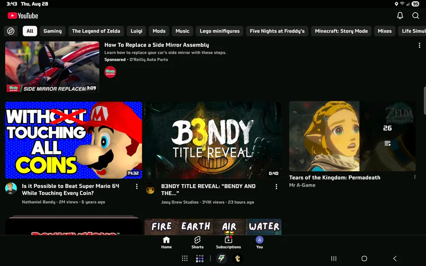Open O'Reilly Auto Parts channel logo
The height and width of the screenshot is (266, 426).
click(x=110, y=72)
